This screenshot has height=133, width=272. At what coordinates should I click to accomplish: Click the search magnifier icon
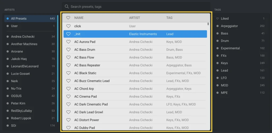pyautogui.click(x=67, y=7)
